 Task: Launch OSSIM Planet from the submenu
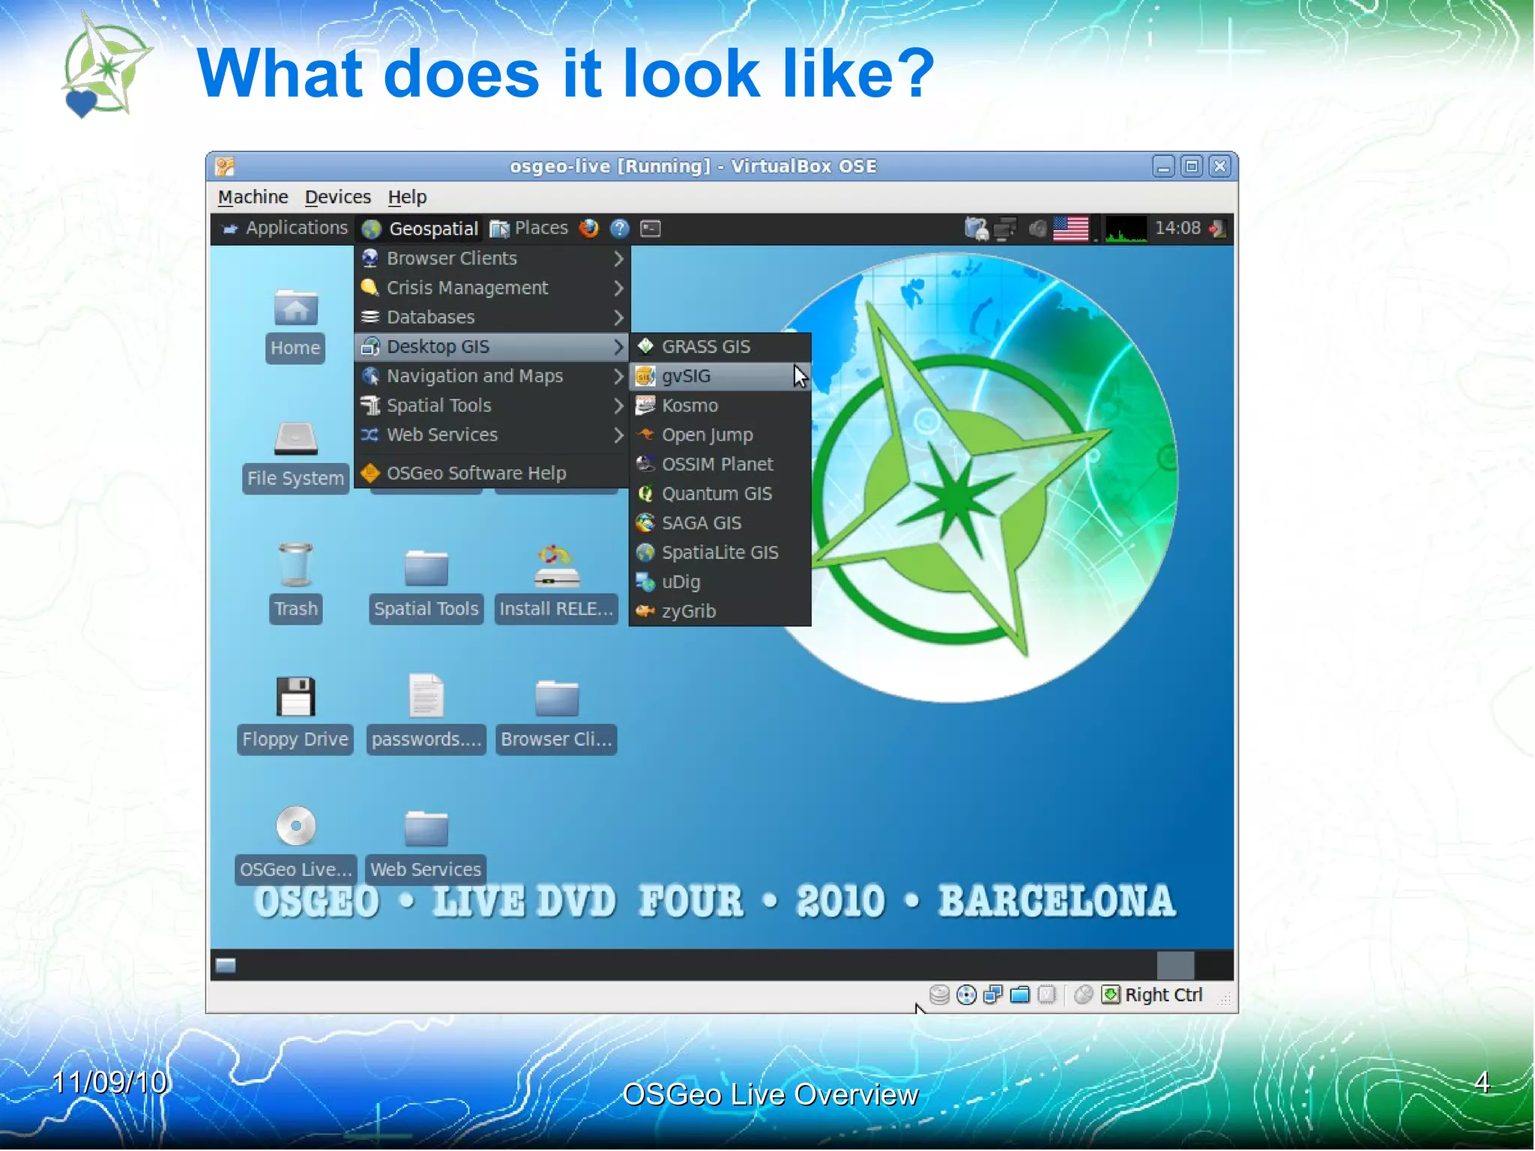720,464
